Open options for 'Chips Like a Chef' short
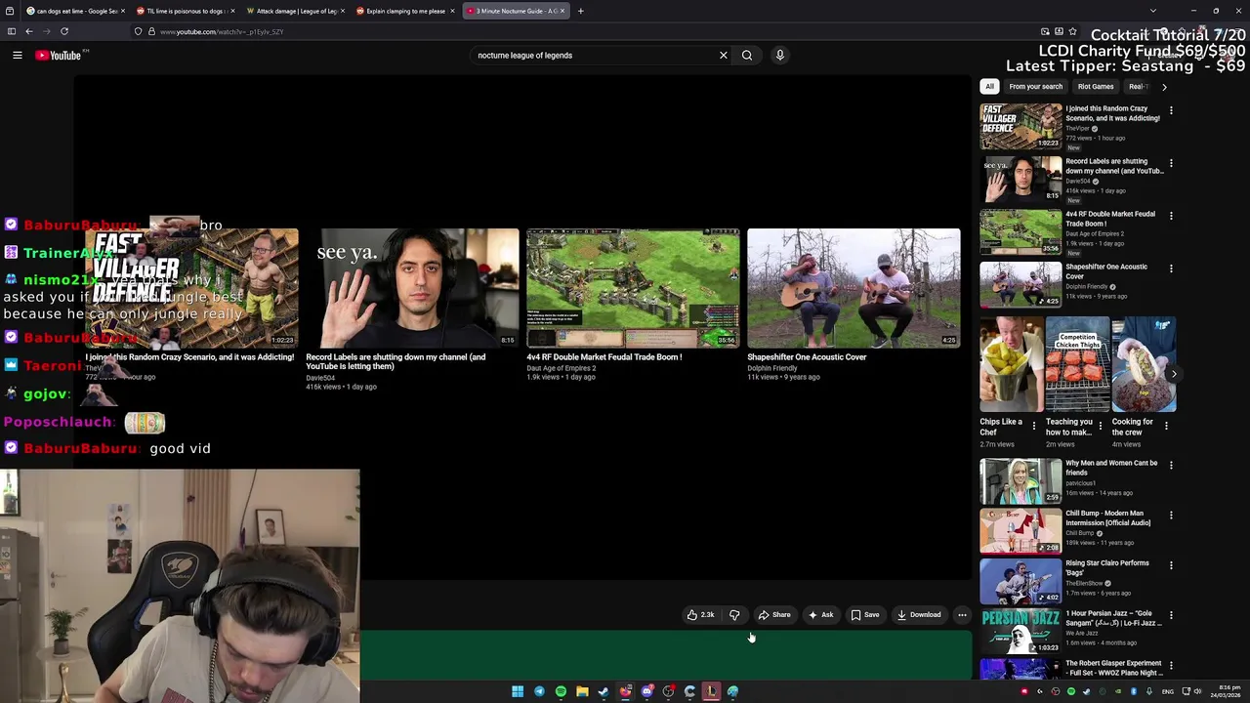The image size is (1250, 703). point(1034,426)
